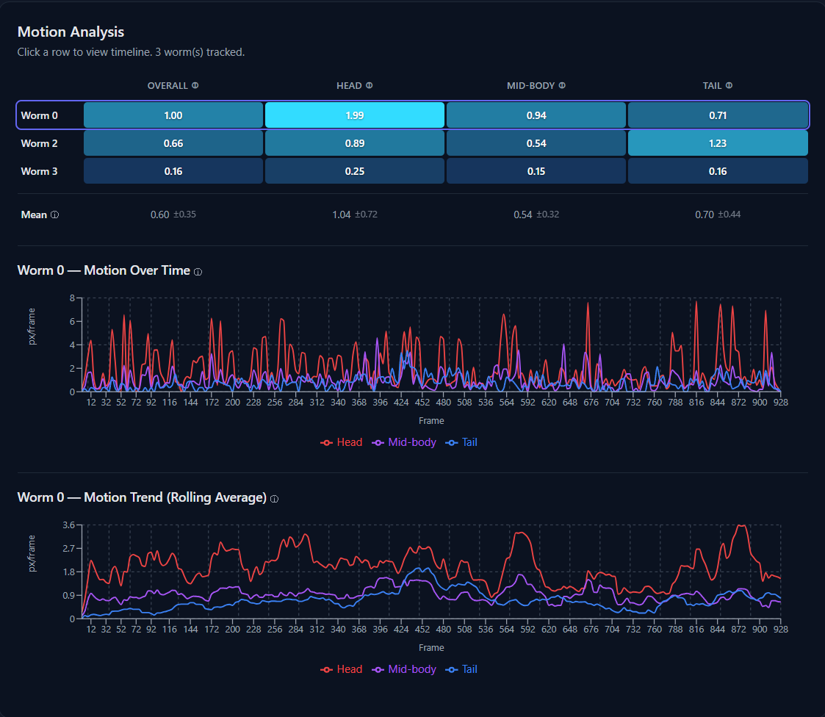Open the info tooltip on the OVERALL column header
This screenshot has width=825, height=717.
coord(195,85)
